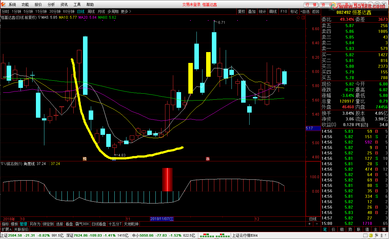Open the 系统 menu

12,5
